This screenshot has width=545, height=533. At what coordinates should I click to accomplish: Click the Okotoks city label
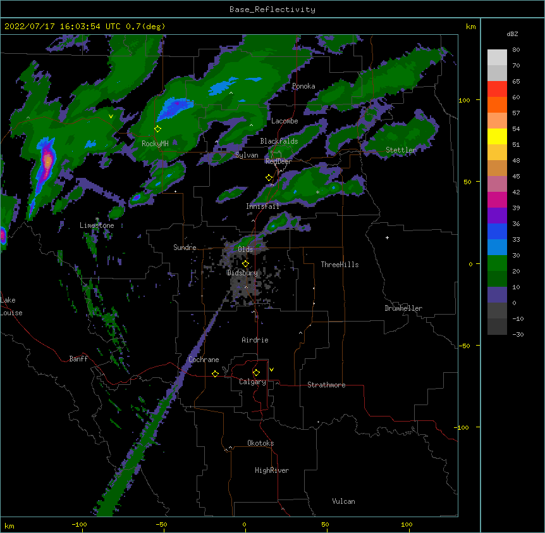tap(260, 443)
